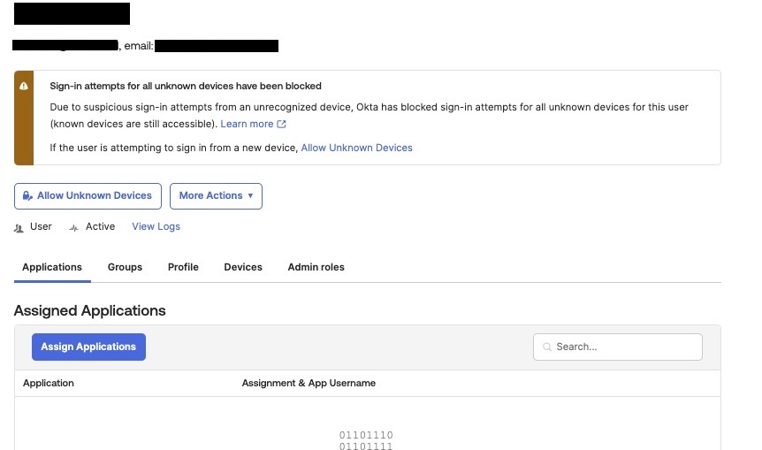
Task: Click the Application column header
Action: pyautogui.click(x=49, y=383)
